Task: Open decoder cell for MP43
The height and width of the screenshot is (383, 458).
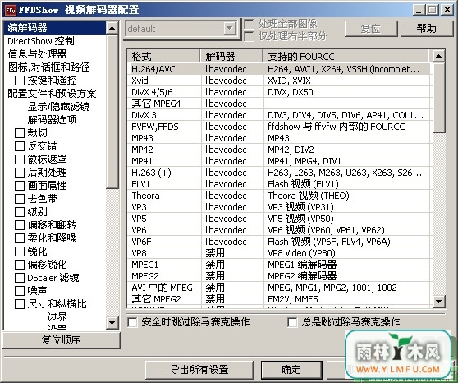Action: [232, 138]
